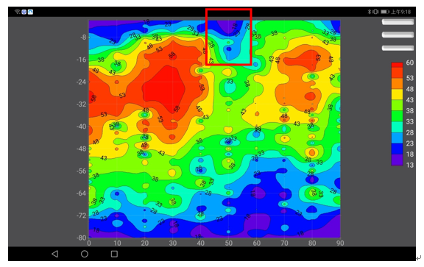424x267 pixels.
Task: Select the orange 48 legend color swatch
Action: point(397,84)
